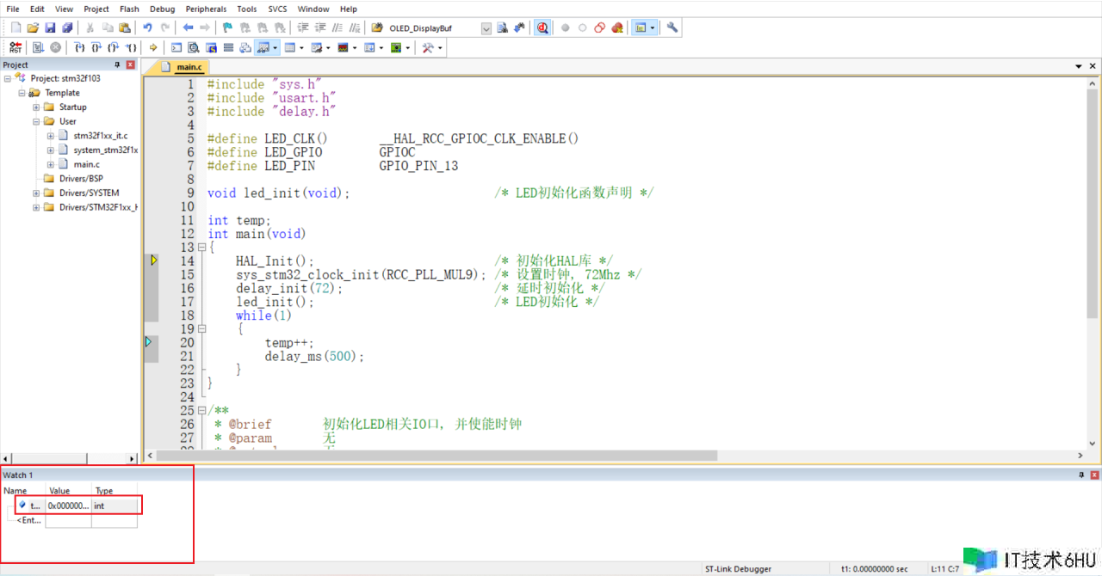Expand the Startup folder in project tree

(x=36, y=107)
